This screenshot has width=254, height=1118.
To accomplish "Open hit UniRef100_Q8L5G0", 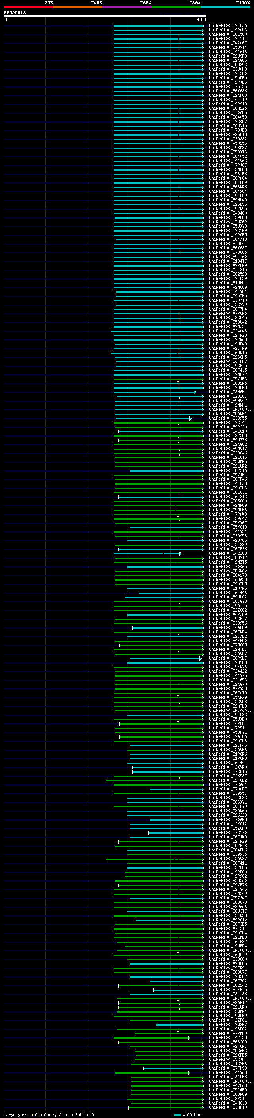I will (227, 34).
